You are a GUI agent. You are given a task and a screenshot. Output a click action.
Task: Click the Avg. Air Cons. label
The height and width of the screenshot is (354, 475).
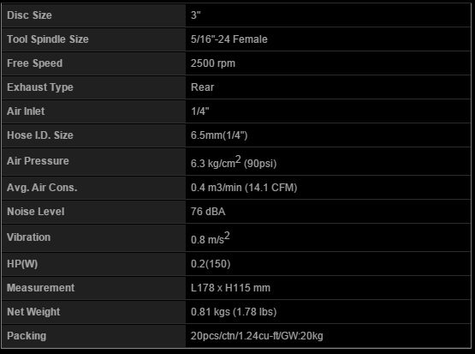pos(42,188)
